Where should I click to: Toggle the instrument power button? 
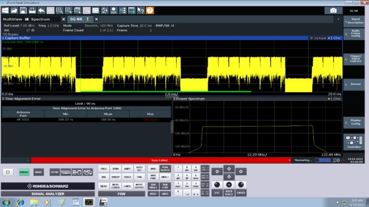[x=9, y=172]
